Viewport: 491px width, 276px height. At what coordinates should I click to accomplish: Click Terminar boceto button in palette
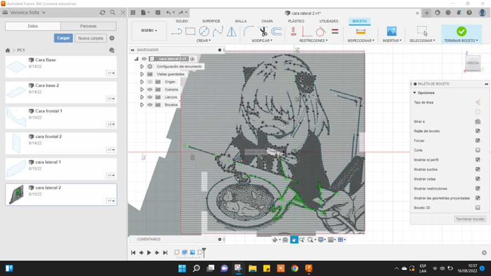470,219
